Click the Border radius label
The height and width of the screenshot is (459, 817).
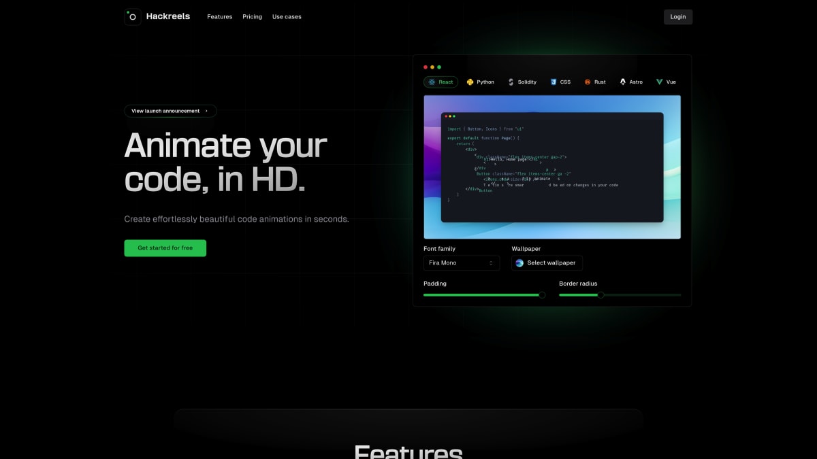(x=578, y=284)
